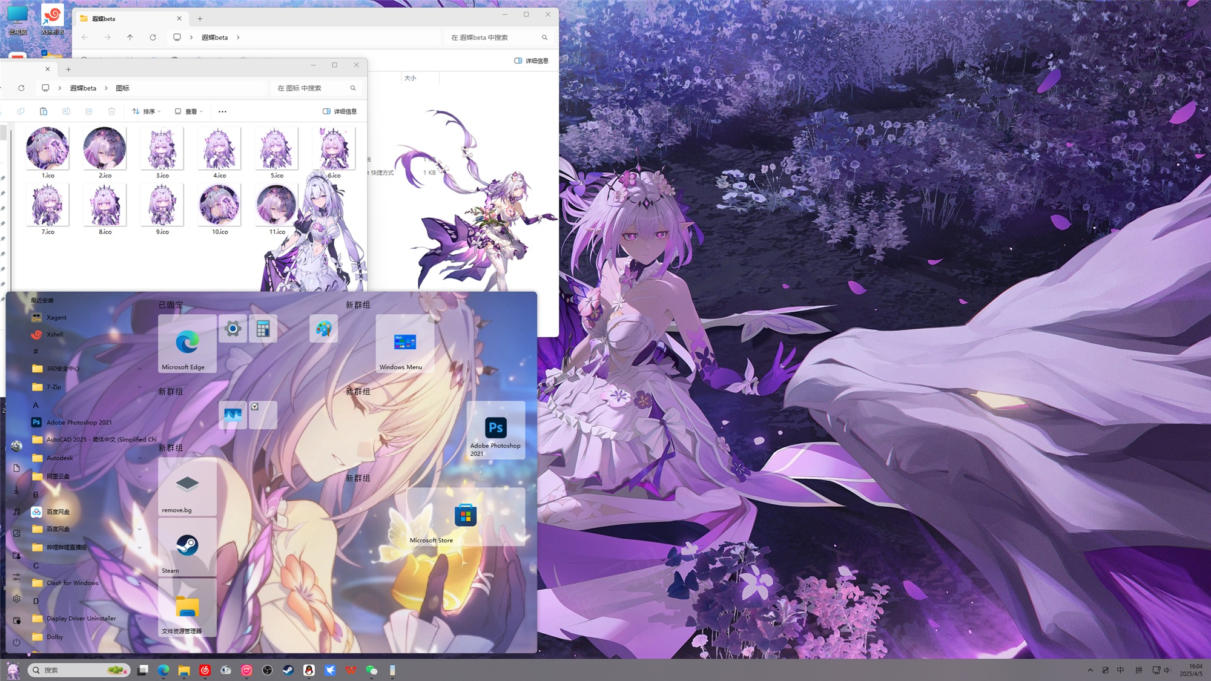Click 遐蝶beta breadcrumb in 图标 window
Viewport: 1211px width, 681px height.
(x=83, y=88)
